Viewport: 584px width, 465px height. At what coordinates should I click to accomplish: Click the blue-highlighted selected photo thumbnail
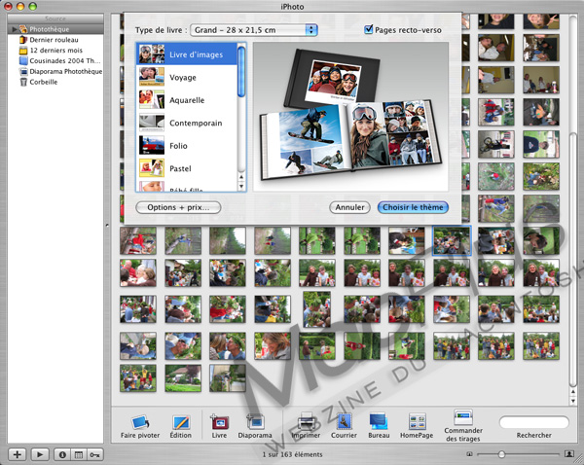pos(452,240)
